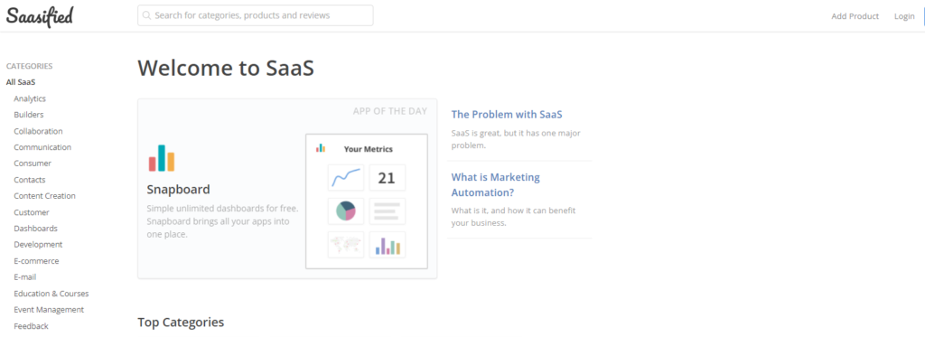Open What is Marketing Automation article
The image size is (925, 337).
[x=496, y=184]
